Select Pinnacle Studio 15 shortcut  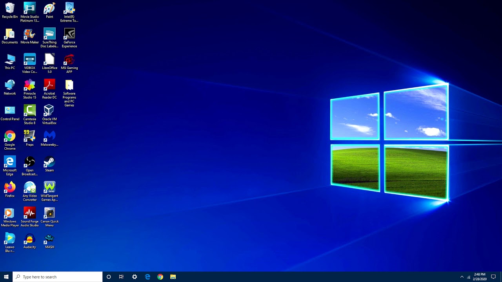coord(29,89)
